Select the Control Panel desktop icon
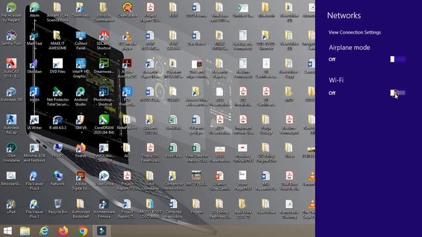The image size is (422, 237). (80, 40)
